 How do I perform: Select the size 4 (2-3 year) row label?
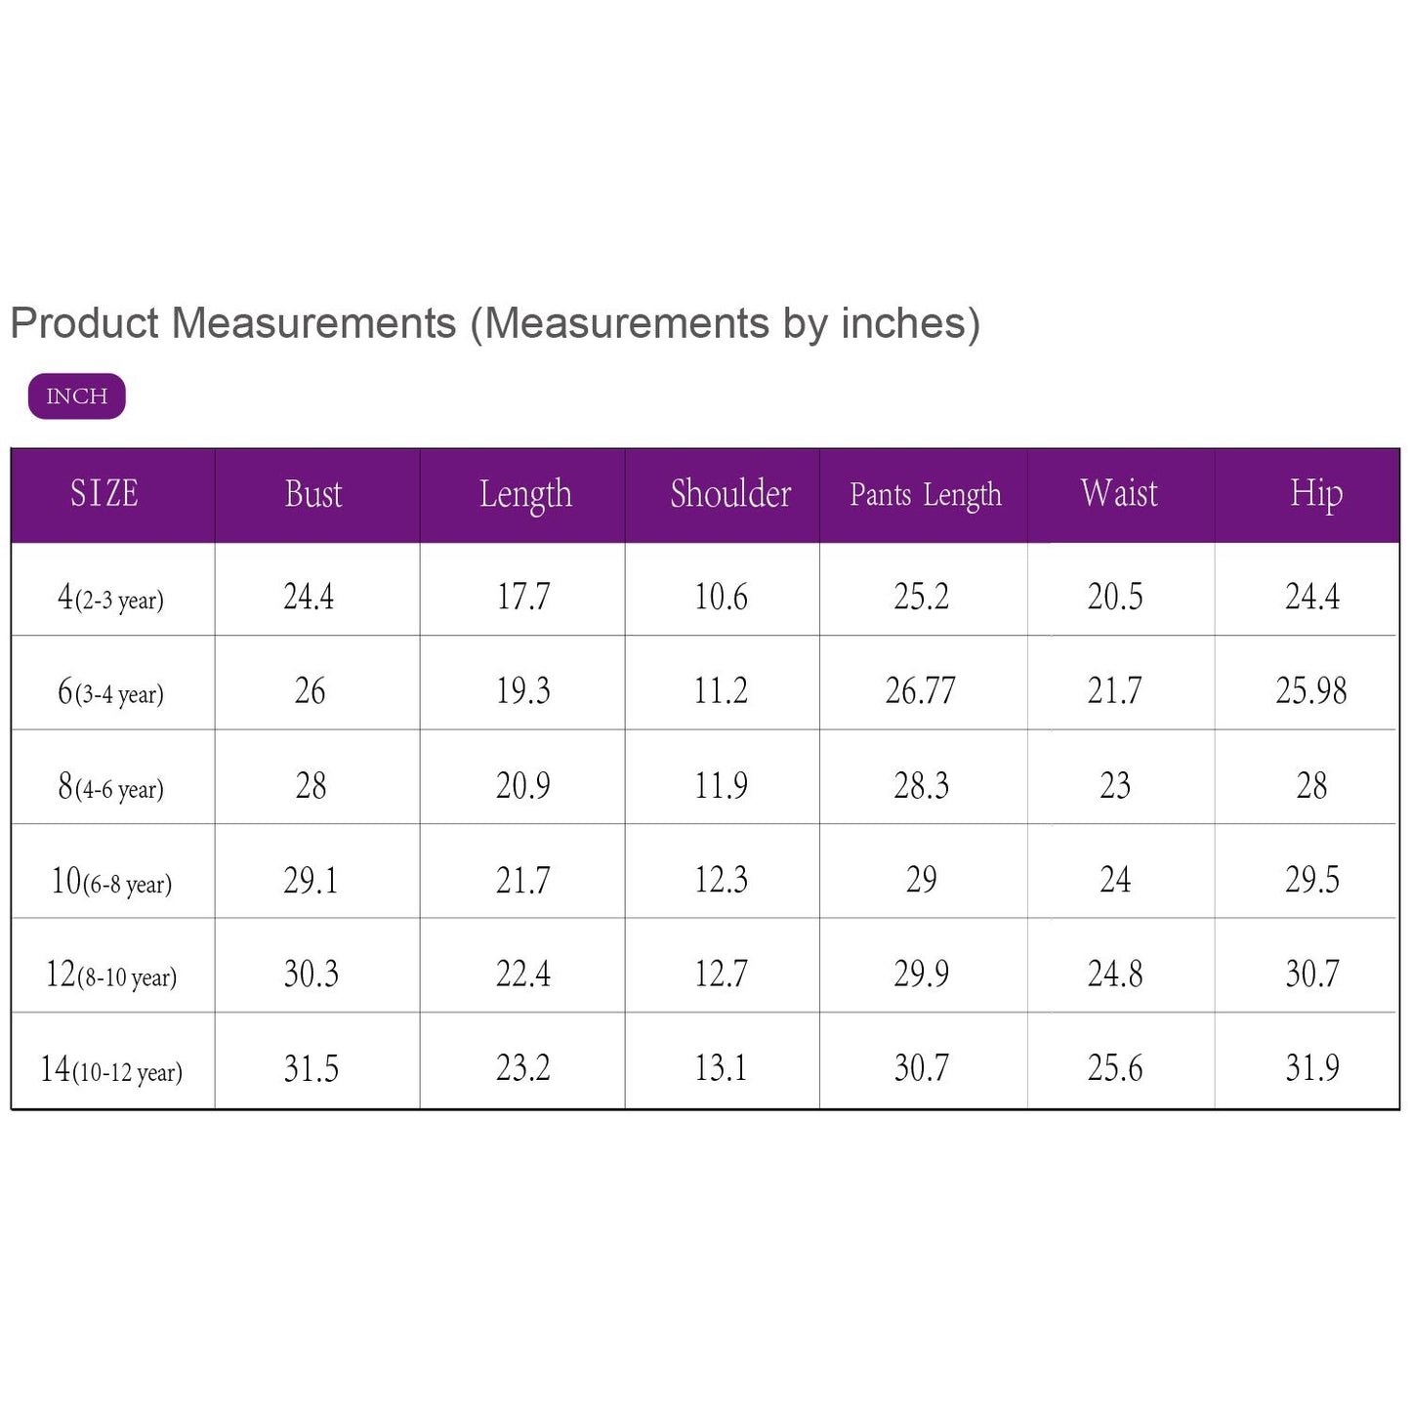(x=110, y=598)
